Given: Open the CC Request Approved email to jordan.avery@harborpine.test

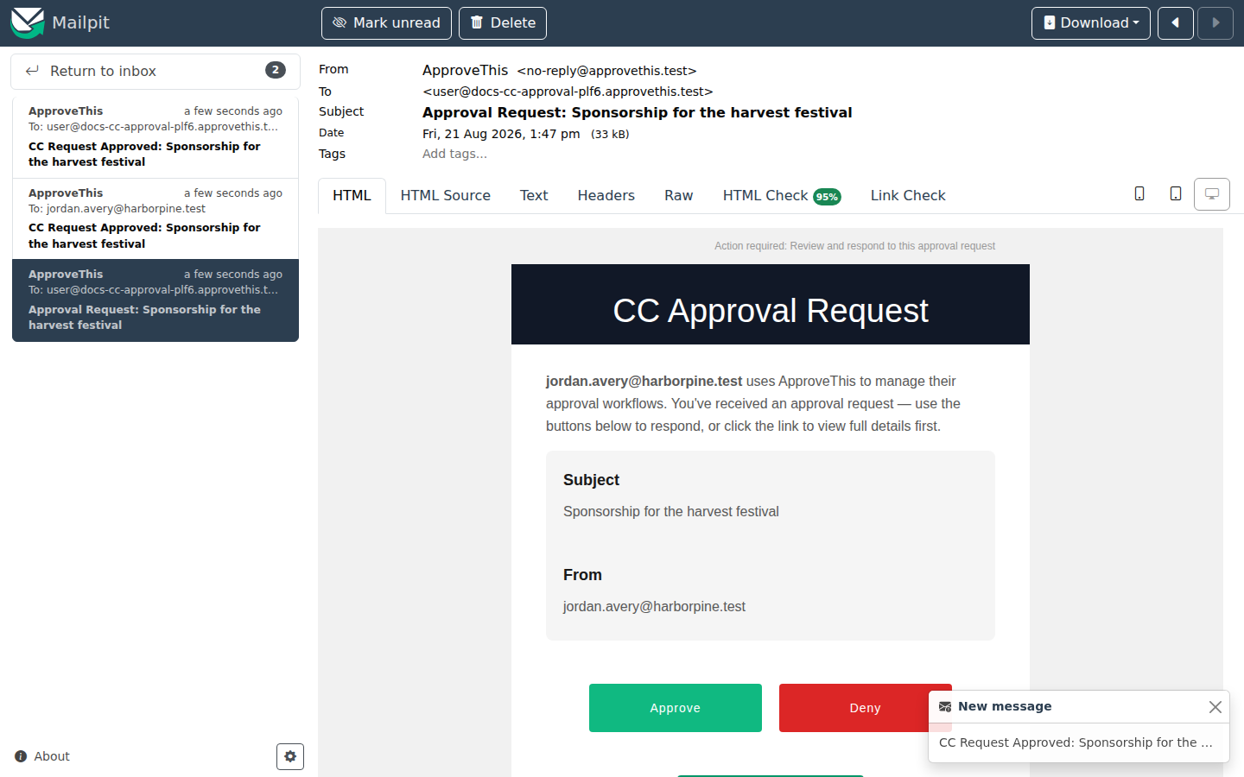Looking at the screenshot, I should click(x=155, y=218).
